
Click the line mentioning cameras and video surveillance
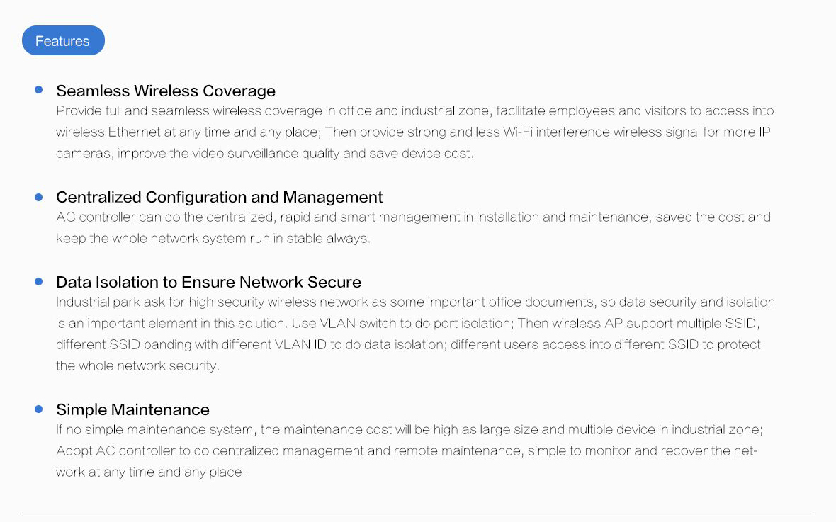tap(264, 154)
